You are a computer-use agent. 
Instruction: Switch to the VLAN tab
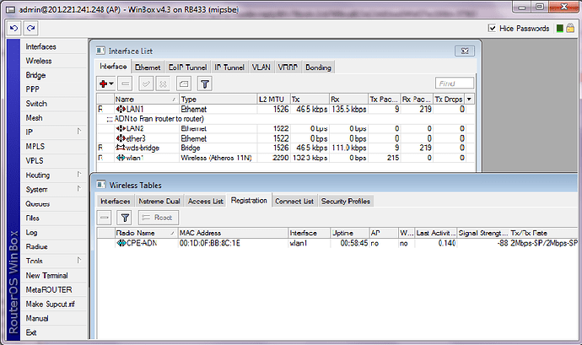pyautogui.click(x=261, y=67)
